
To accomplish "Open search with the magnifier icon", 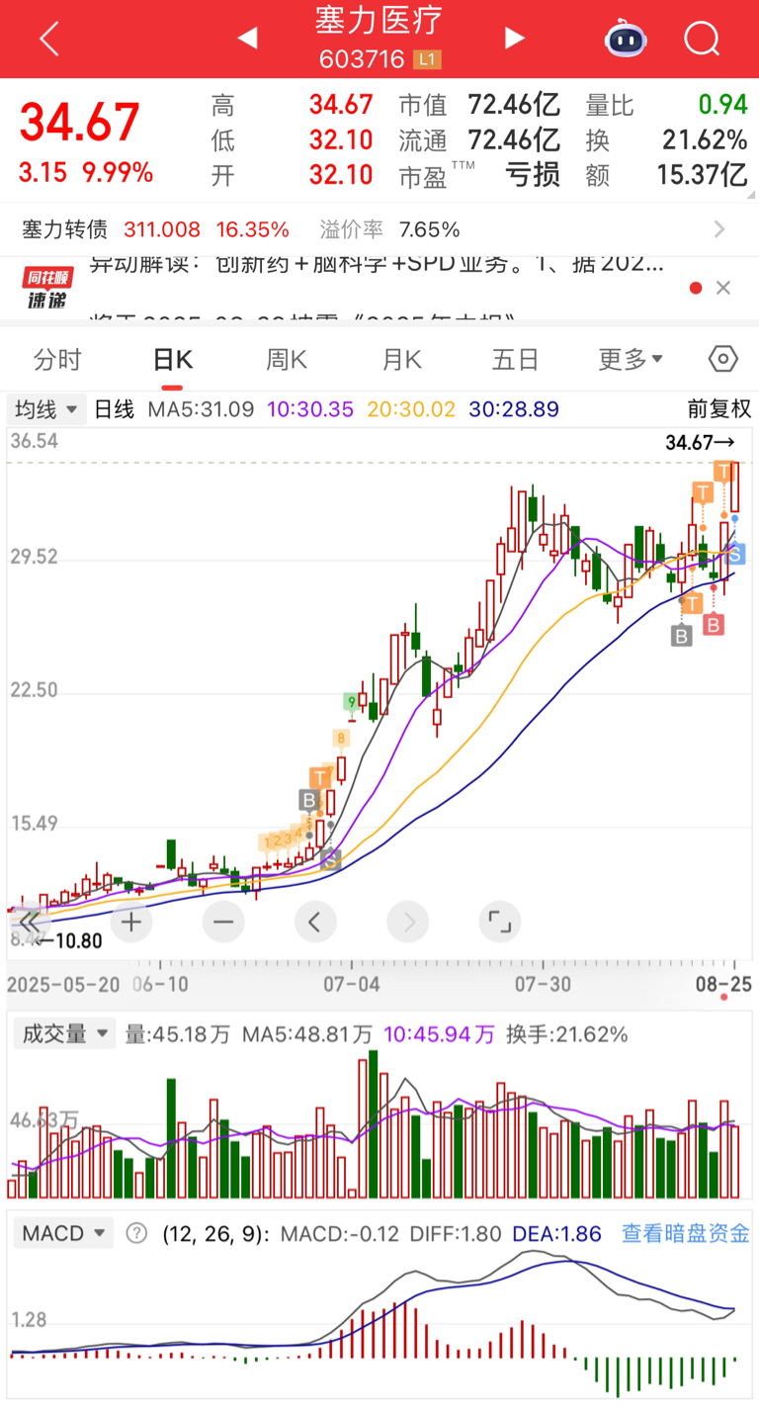I will point(702,40).
